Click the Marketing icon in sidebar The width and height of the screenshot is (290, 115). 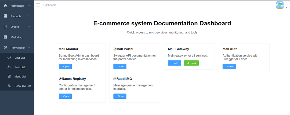click(x=5, y=37)
